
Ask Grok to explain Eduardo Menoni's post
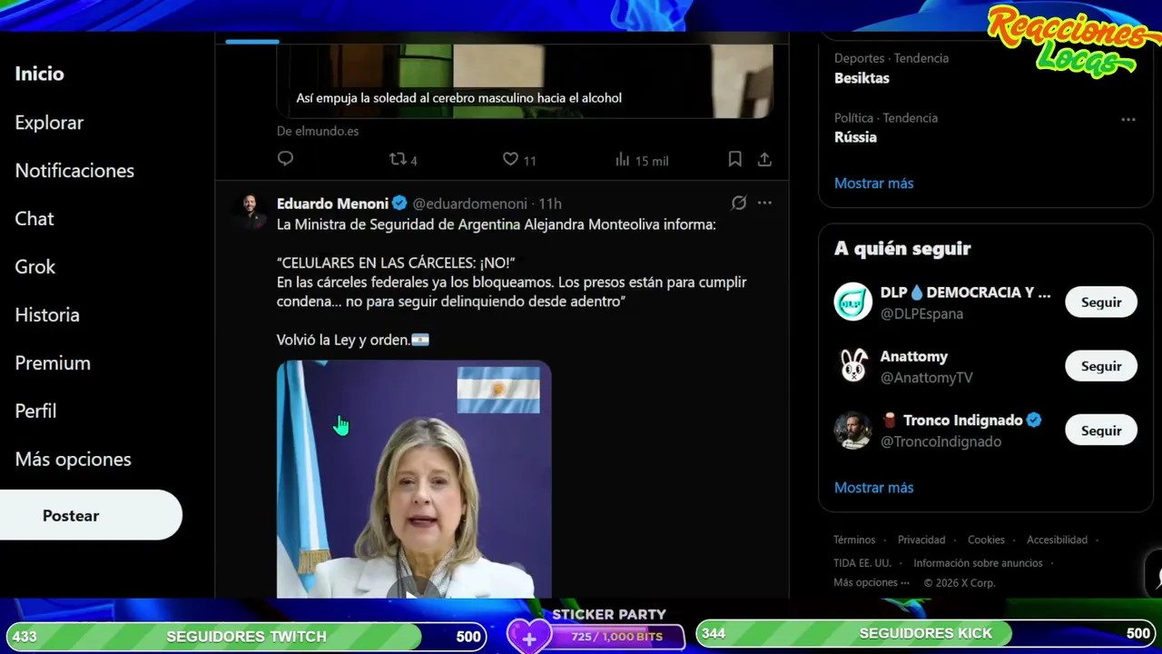(x=739, y=203)
